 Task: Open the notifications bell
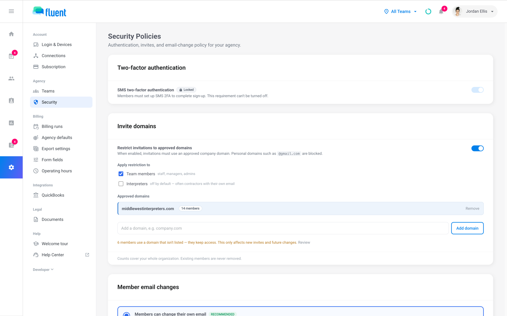point(441,11)
